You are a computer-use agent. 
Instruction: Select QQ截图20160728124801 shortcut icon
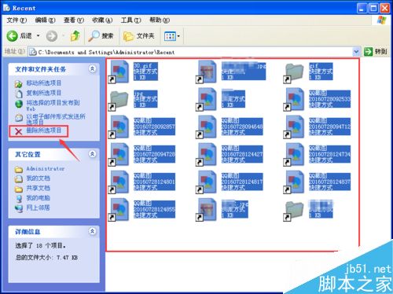point(119,182)
